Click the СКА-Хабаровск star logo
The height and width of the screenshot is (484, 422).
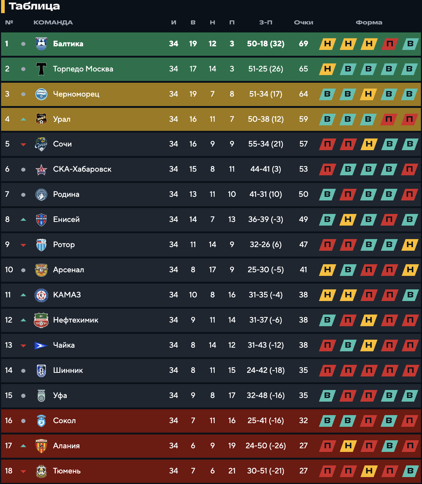(41, 169)
